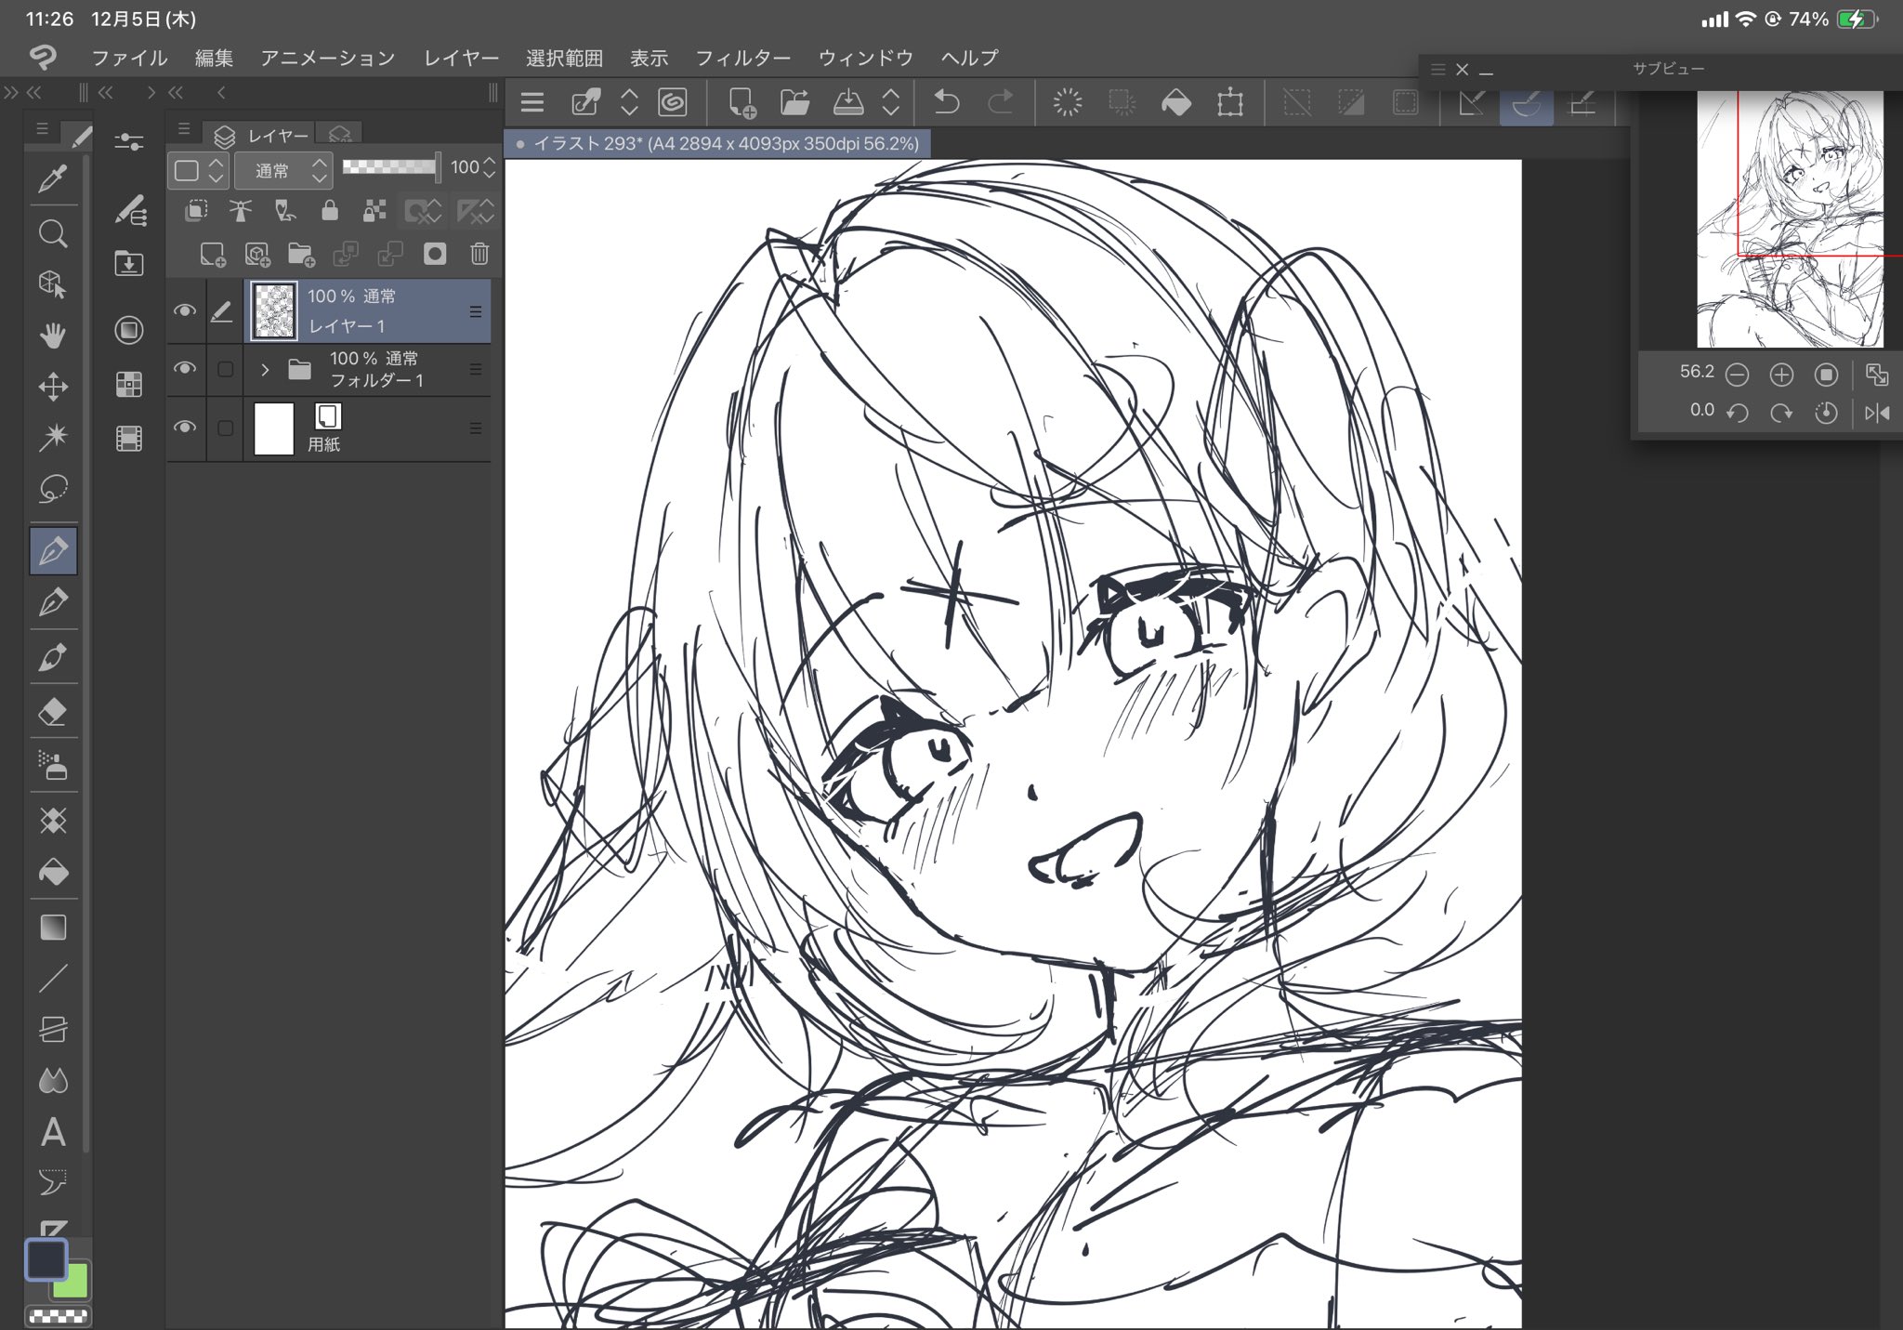Select the Fill bucket tool
This screenshot has width=1903, height=1330.
53,873
